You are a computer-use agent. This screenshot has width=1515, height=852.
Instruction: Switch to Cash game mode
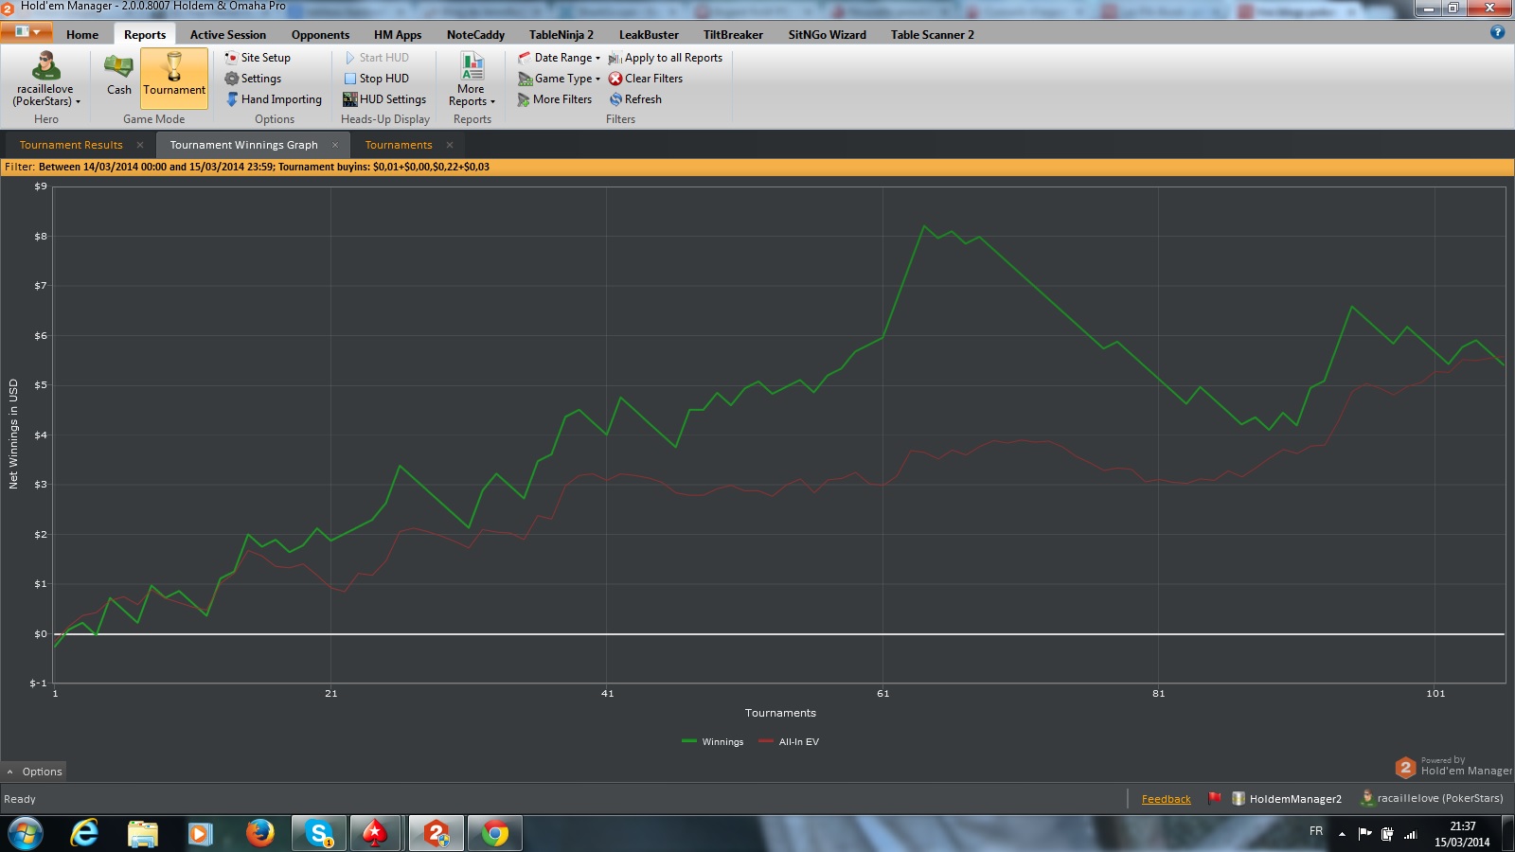pyautogui.click(x=119, y=77)
